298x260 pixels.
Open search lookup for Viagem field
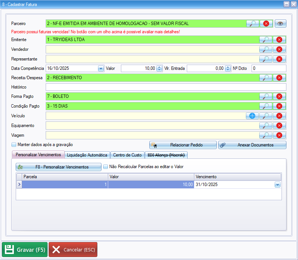(x=266, y=135)
